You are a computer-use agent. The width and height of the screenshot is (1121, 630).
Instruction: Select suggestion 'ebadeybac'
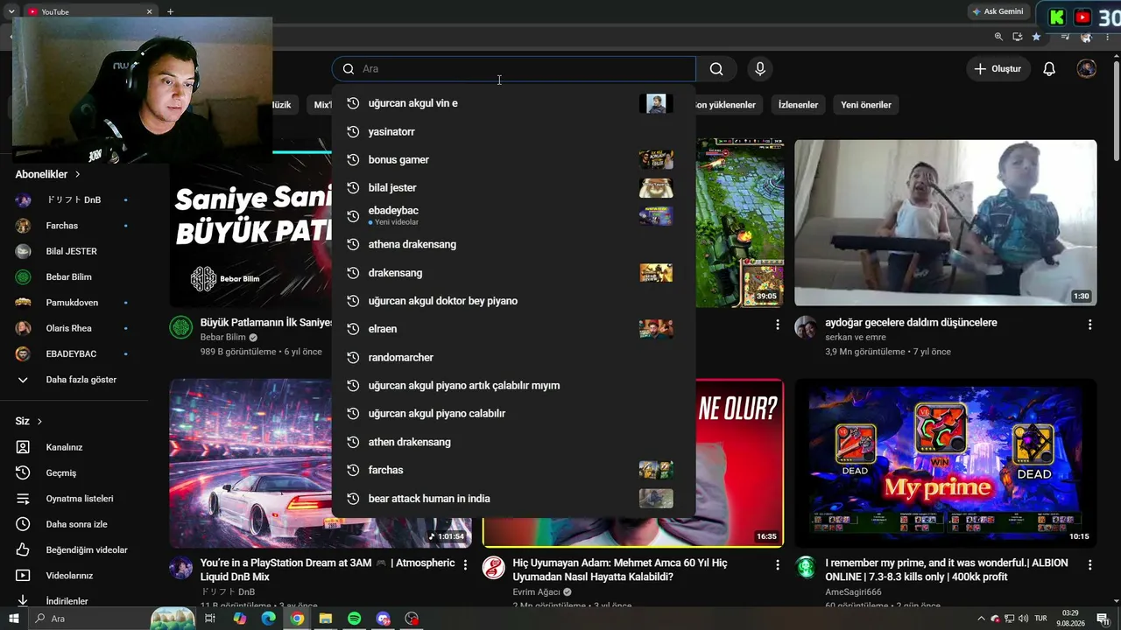pyautogui.click(x=513, y=215)
